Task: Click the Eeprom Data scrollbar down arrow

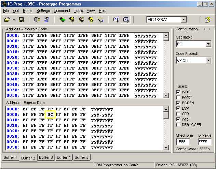Action: (x=166, y=148)
